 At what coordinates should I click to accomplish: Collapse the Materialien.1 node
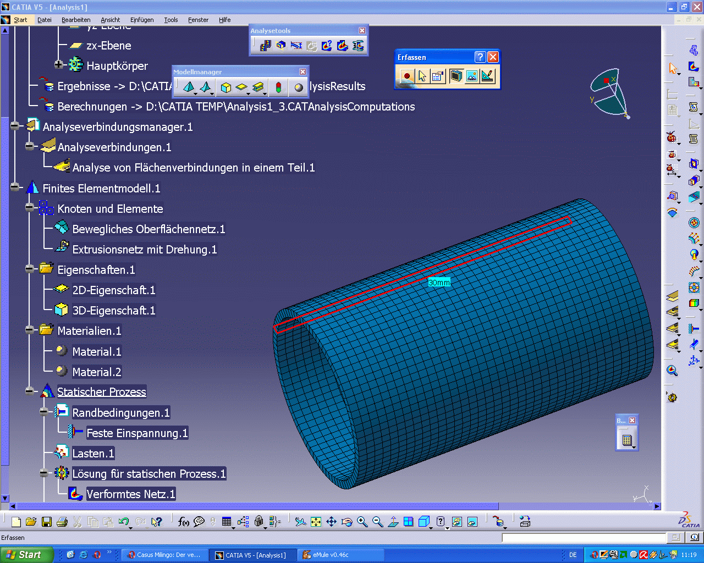coord(30,329)
